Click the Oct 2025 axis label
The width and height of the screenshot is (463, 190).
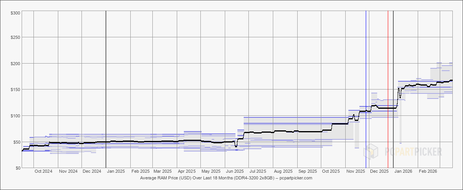[331, 171]
